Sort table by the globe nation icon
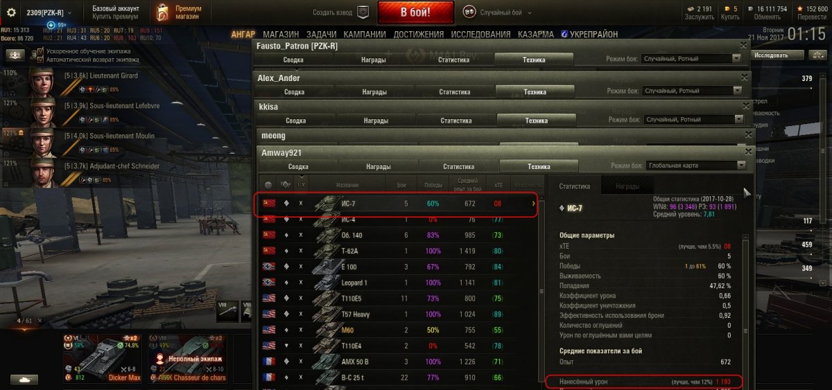This screenshot has height=390, width=832. (268, 185)
